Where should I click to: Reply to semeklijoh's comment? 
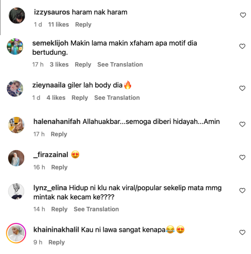click(83, 65)
